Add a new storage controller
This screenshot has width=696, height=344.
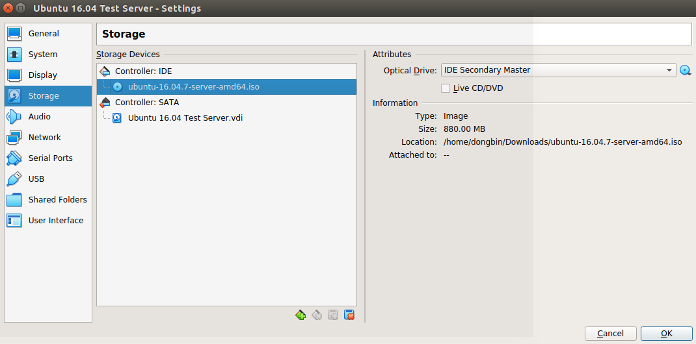301,315
